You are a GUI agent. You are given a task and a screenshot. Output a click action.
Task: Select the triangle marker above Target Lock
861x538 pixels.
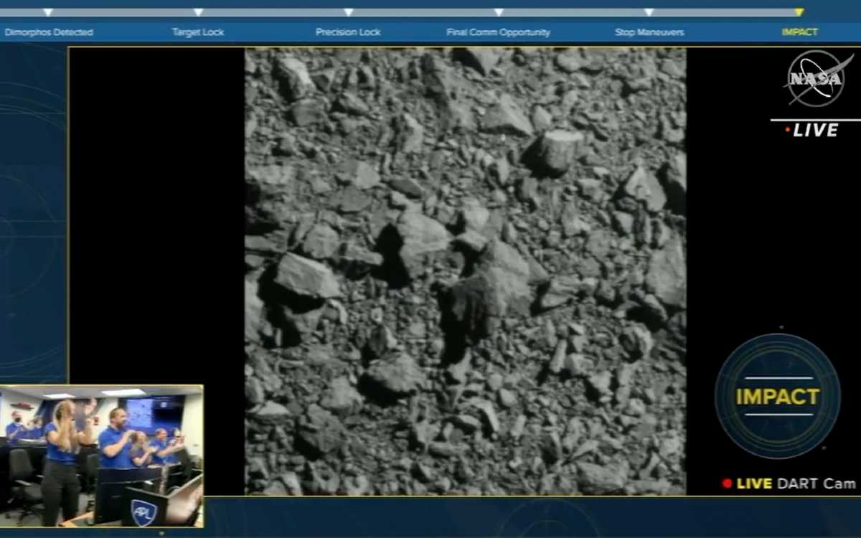[198, 12]
